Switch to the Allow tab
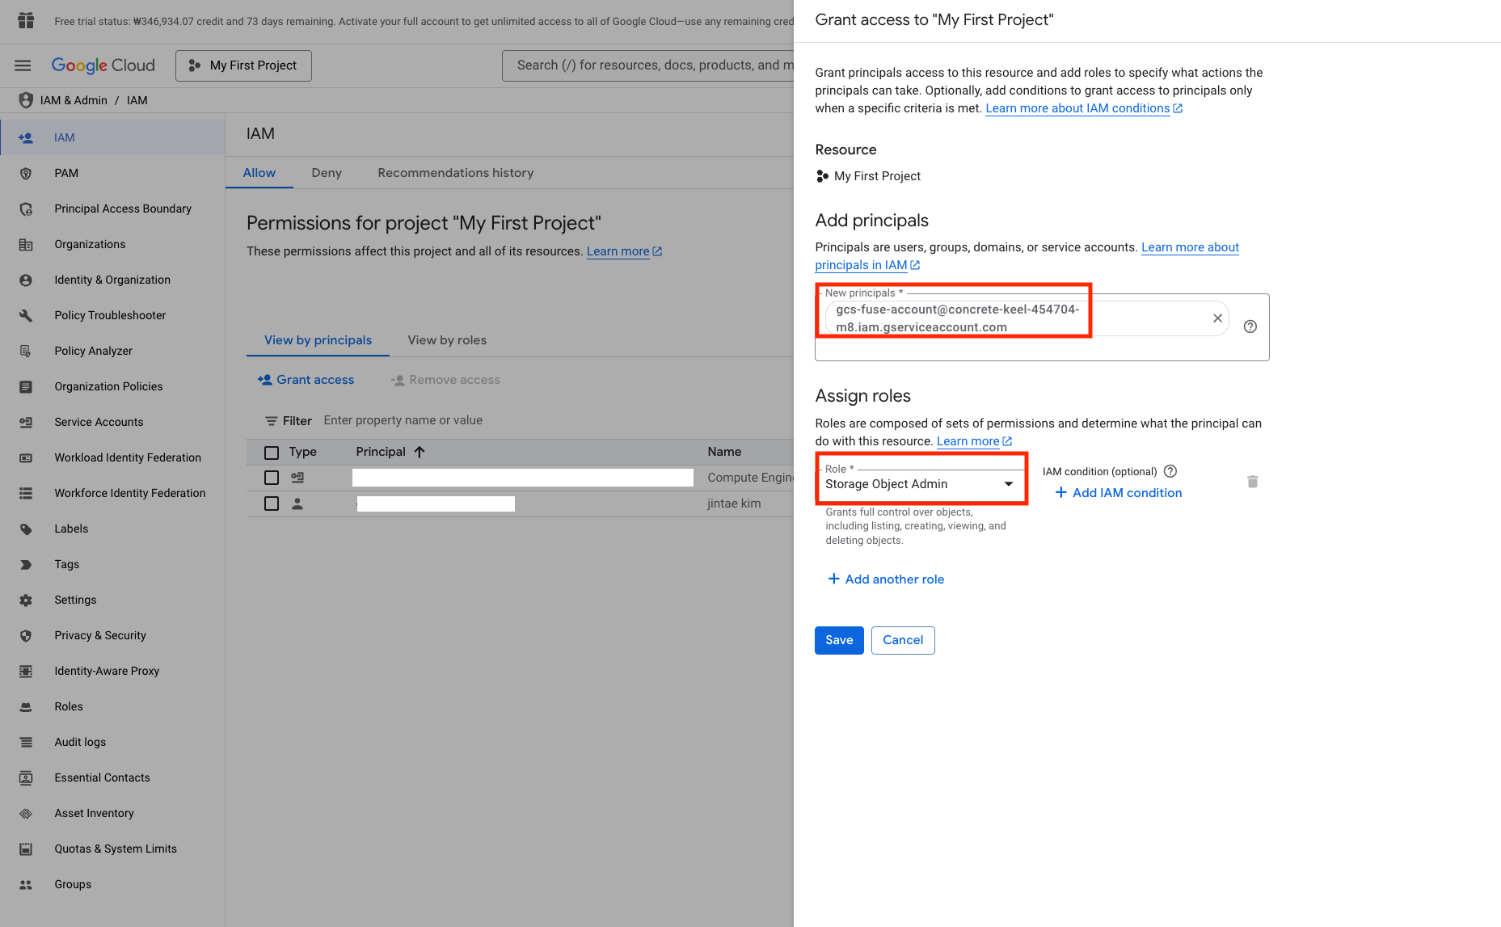Viewport: 1501px width, 927px height. click(x=259, y=173)
